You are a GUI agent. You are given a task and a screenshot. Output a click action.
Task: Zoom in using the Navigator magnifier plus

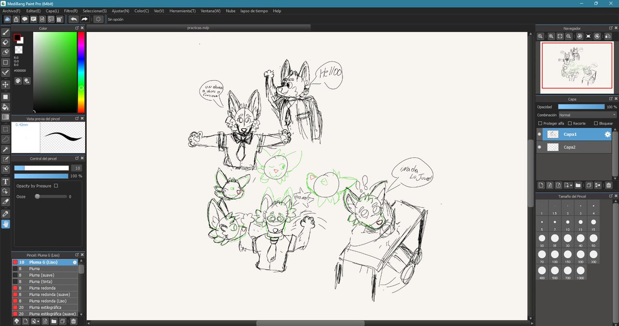pyautogui.click(x=551, y=37)
